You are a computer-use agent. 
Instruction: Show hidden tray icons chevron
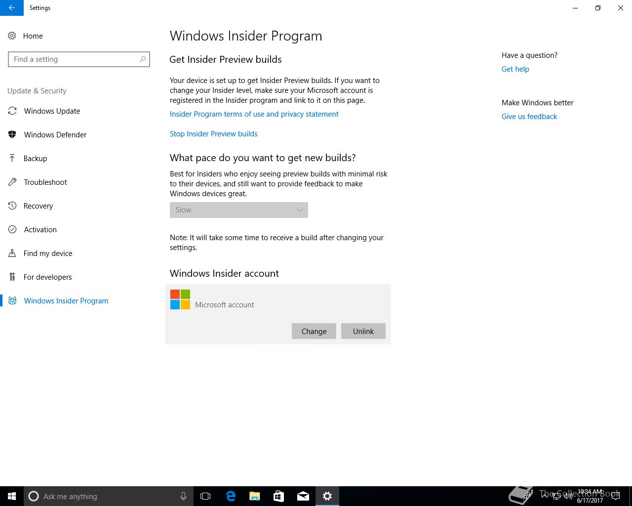(546, 496)
